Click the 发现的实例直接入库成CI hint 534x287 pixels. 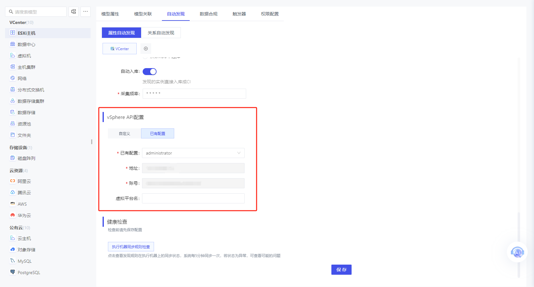(166, 82)
